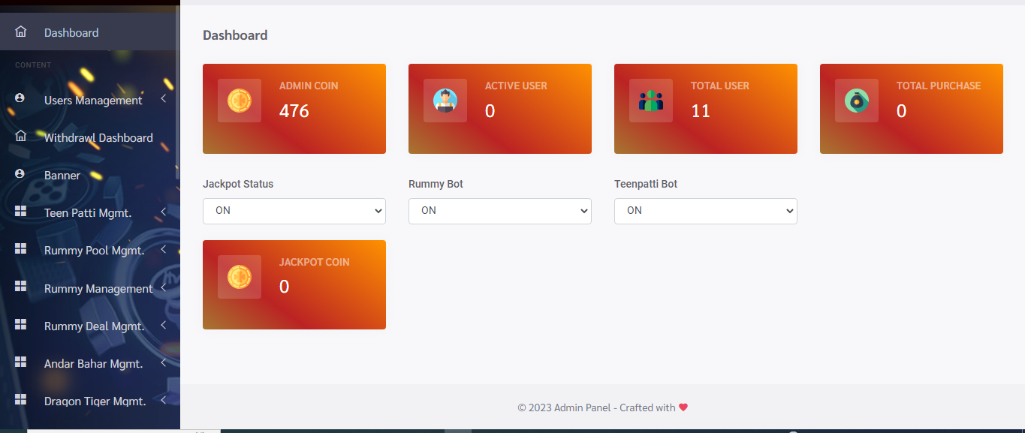1025x433 pixels.
Task: Click the grid icon next to Dragon Tiger Mgmt.
Action: pos(20,399)
